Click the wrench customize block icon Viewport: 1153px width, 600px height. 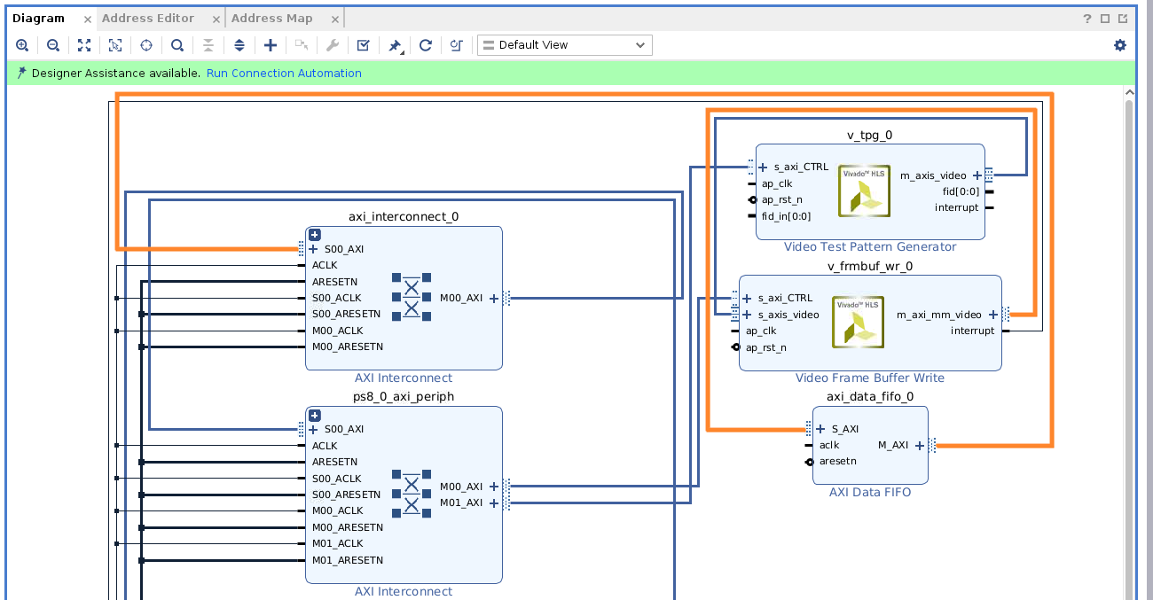[333, 45]
